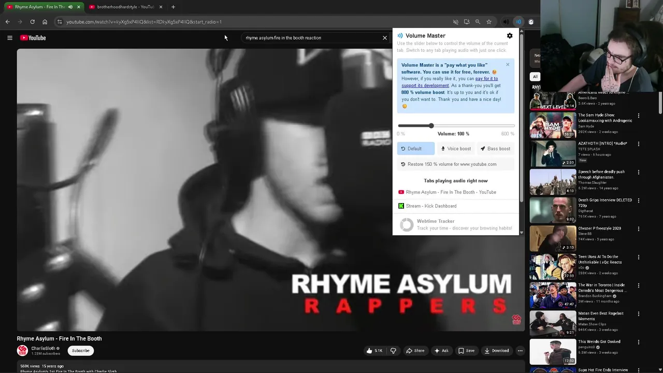
Task: Open the Webtime Tracker promotion
Action: tap(456, 224)
